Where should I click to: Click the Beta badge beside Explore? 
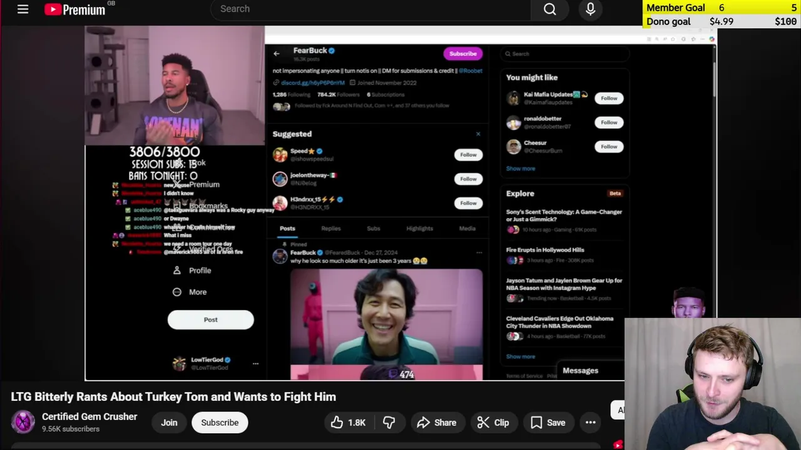click(x=615, y=194)
